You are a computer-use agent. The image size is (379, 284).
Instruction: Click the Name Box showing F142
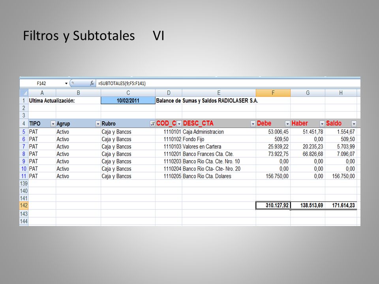click(41, 83)
